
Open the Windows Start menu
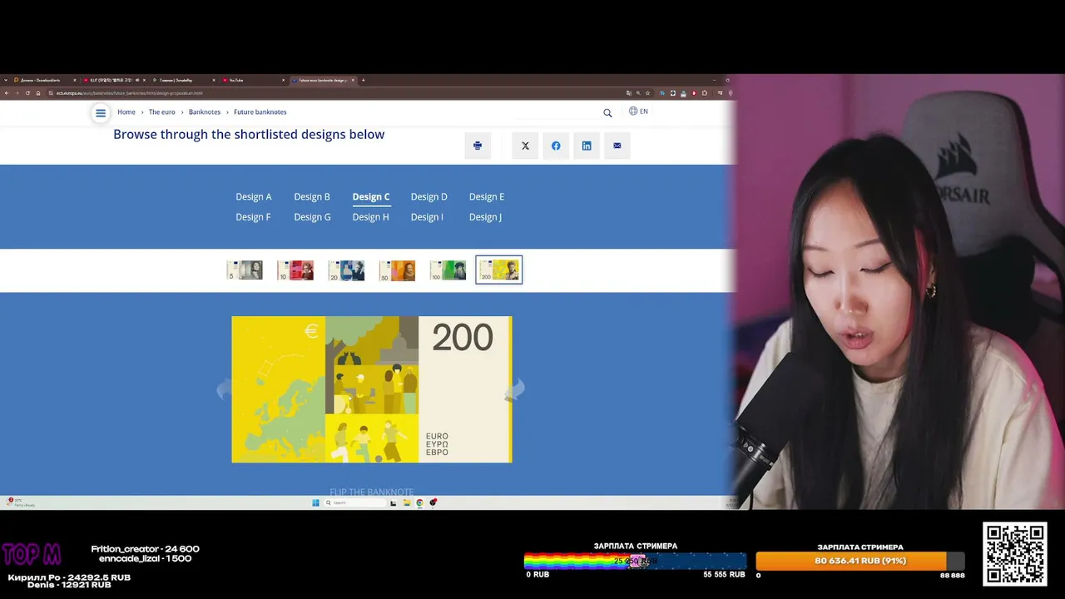[315, 502]
